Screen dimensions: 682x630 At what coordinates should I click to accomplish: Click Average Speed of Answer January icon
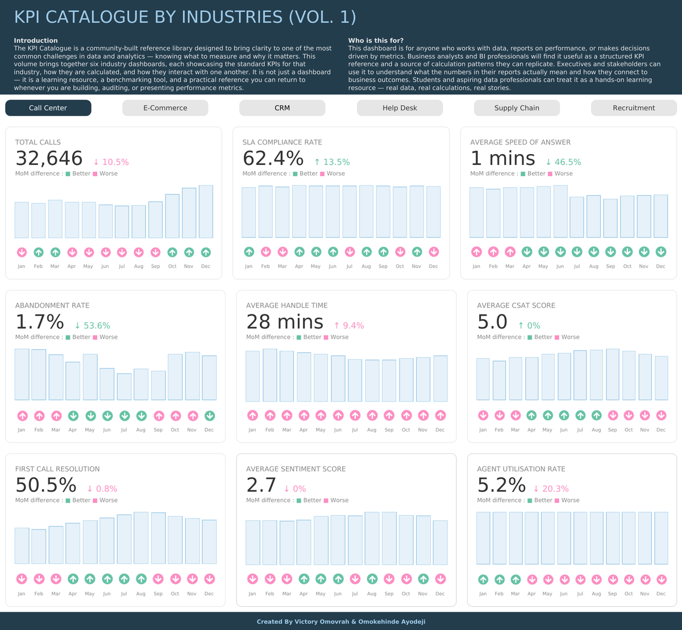(x=476, y=252)
